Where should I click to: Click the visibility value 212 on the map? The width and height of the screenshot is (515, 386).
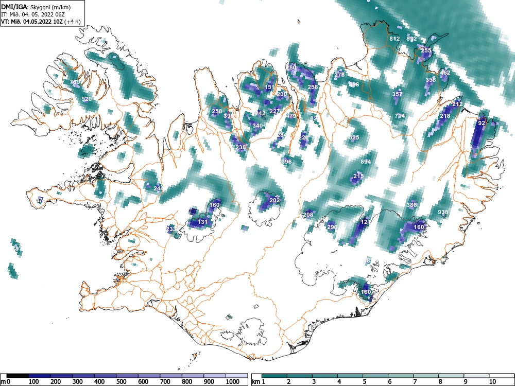[457, 104]
